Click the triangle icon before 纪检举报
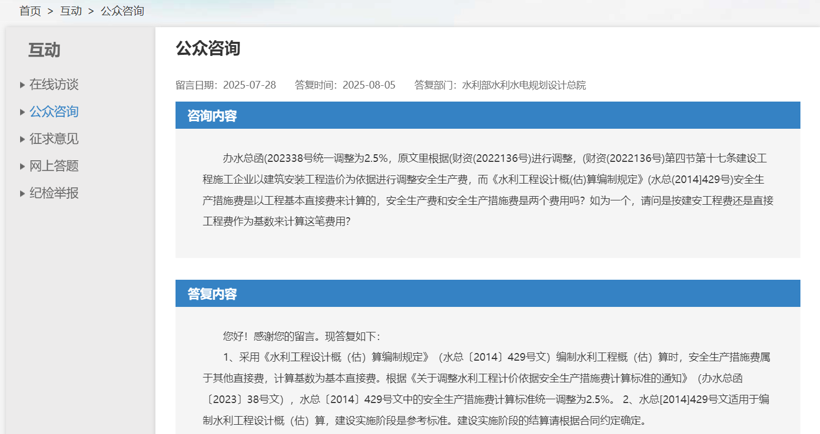The height and width of the screenshot is (434, 820). click(x=22, y=193)
